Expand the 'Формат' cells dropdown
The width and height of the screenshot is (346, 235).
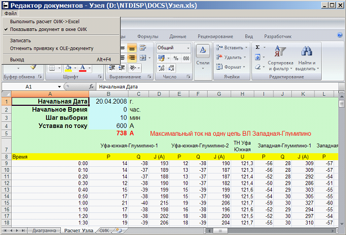click(232, 67)
